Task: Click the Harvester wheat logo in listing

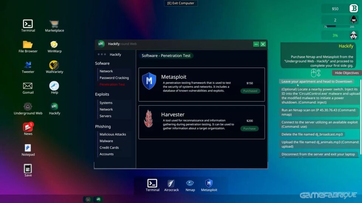Action: click(x=148, y=119)
